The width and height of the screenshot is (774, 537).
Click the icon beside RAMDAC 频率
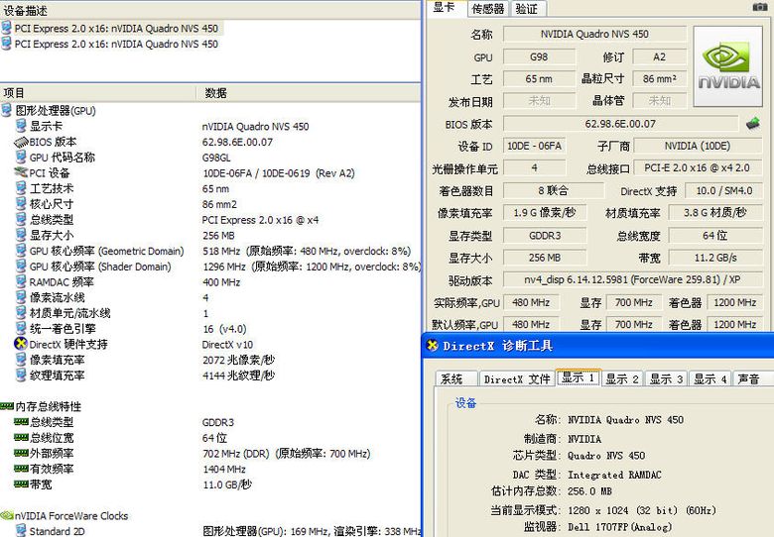21,281
